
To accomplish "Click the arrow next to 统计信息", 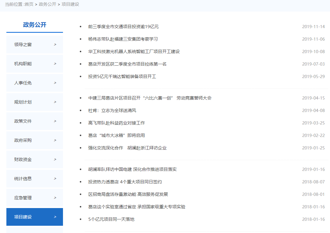I will click(x=55, y=179).
